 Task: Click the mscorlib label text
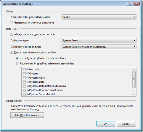[35, 69]
